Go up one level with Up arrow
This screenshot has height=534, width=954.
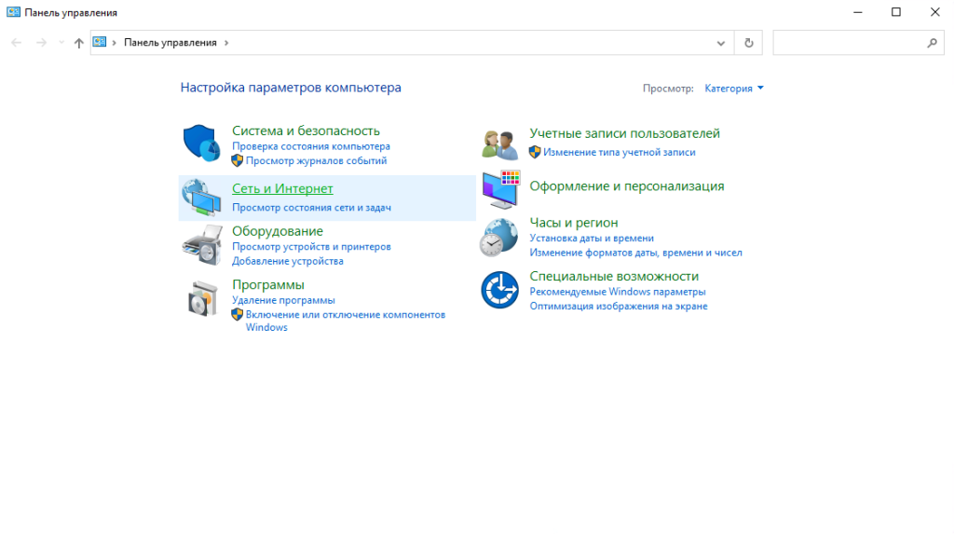click(78, 43)
